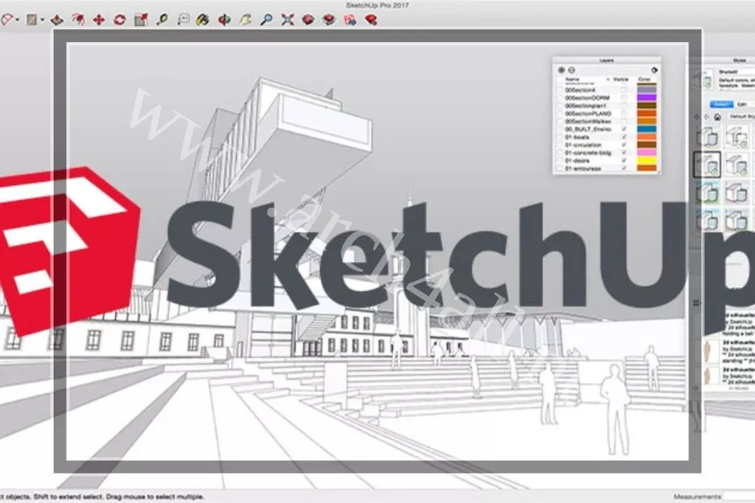Viewport: 755px width, 503px height.
Task: Activate the Zoom magnifier tool
Action: tap(268, 18)
